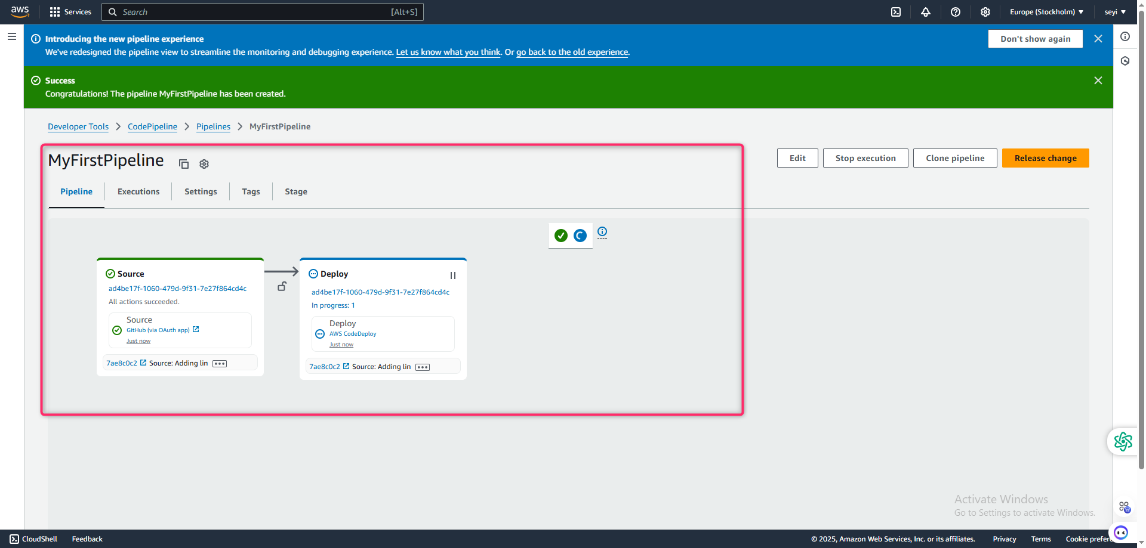This screenshot has height=548, width=1146.
Task: Dismiss the green Success banner
Action: (x=1098, y=81)
